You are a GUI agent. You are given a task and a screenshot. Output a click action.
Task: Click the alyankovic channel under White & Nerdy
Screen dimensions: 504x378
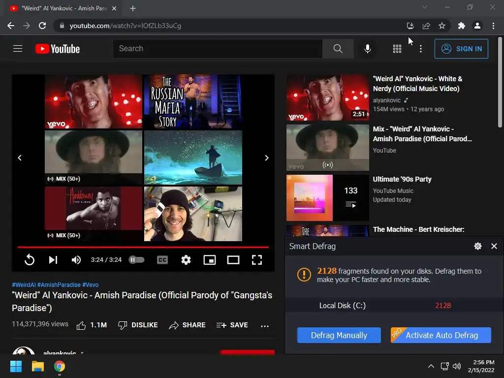387,100
